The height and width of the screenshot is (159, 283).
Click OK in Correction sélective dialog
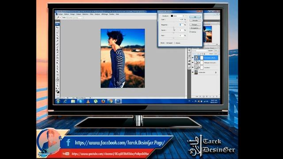tap(195, 17)
